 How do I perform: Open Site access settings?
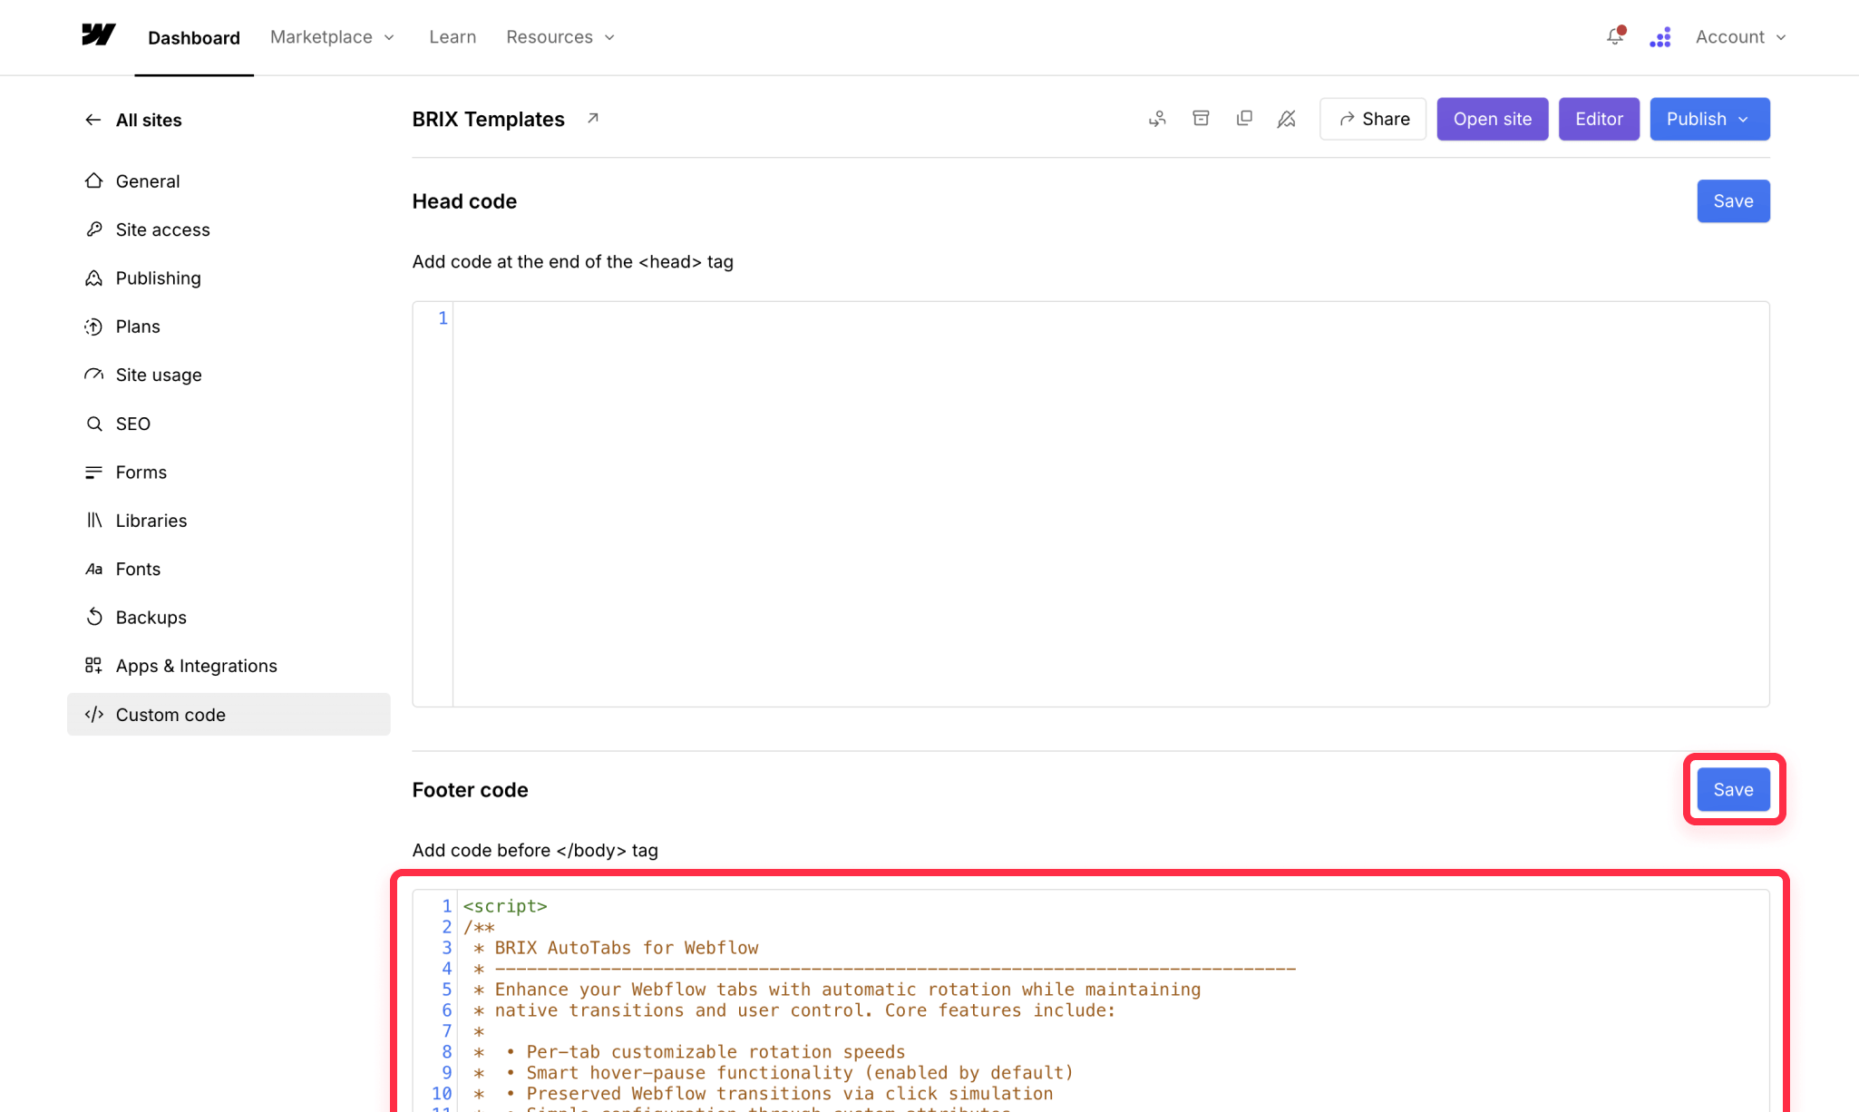pyautogui.click(x=229, y=229)
